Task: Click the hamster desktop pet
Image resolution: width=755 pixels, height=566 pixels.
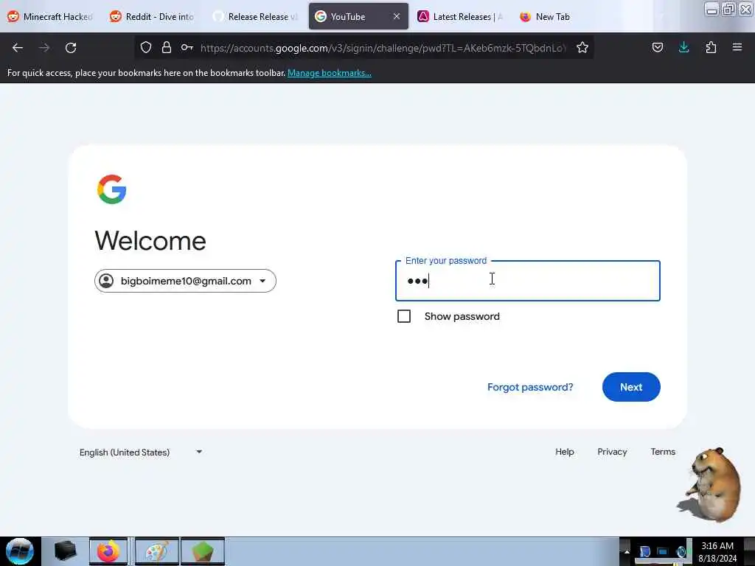Action: [x=710, y=484]
